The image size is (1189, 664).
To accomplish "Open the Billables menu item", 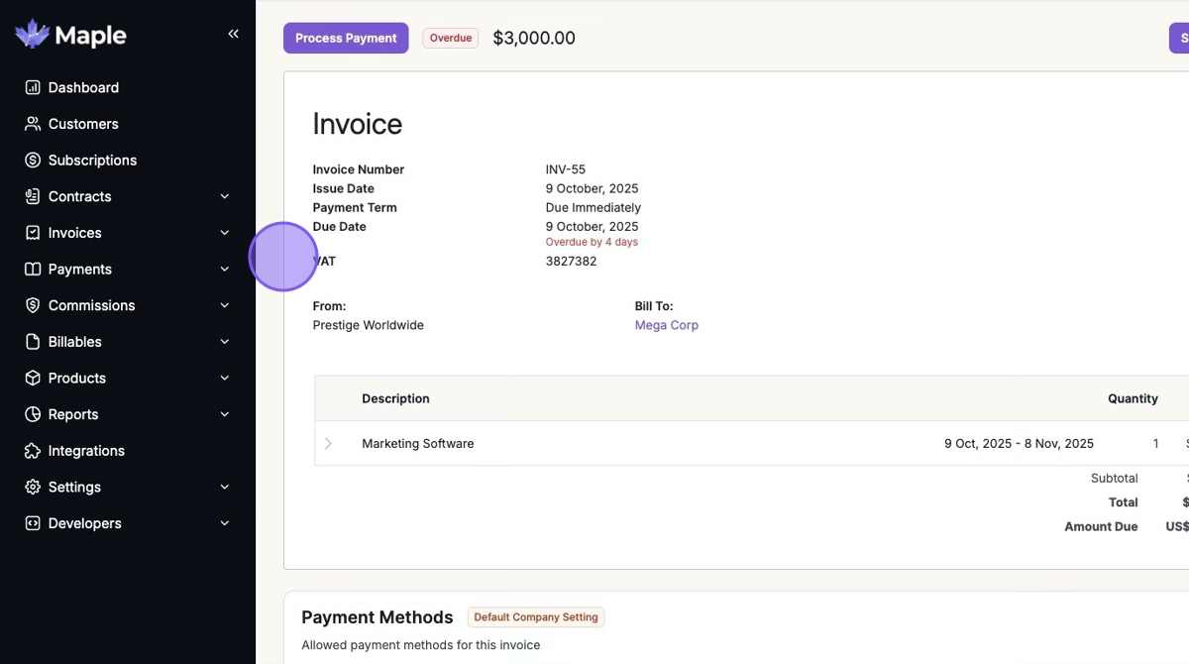I will pos(75,342).
